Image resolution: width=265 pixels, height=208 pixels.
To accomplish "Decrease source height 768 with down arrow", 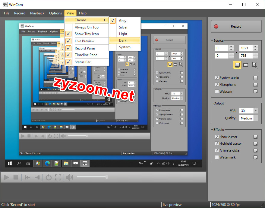I will pyautogui.click(x=255, y=57).
